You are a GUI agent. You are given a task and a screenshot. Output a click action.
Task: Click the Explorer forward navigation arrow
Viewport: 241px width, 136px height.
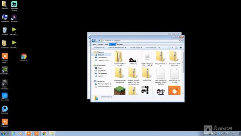pos(97,41)
